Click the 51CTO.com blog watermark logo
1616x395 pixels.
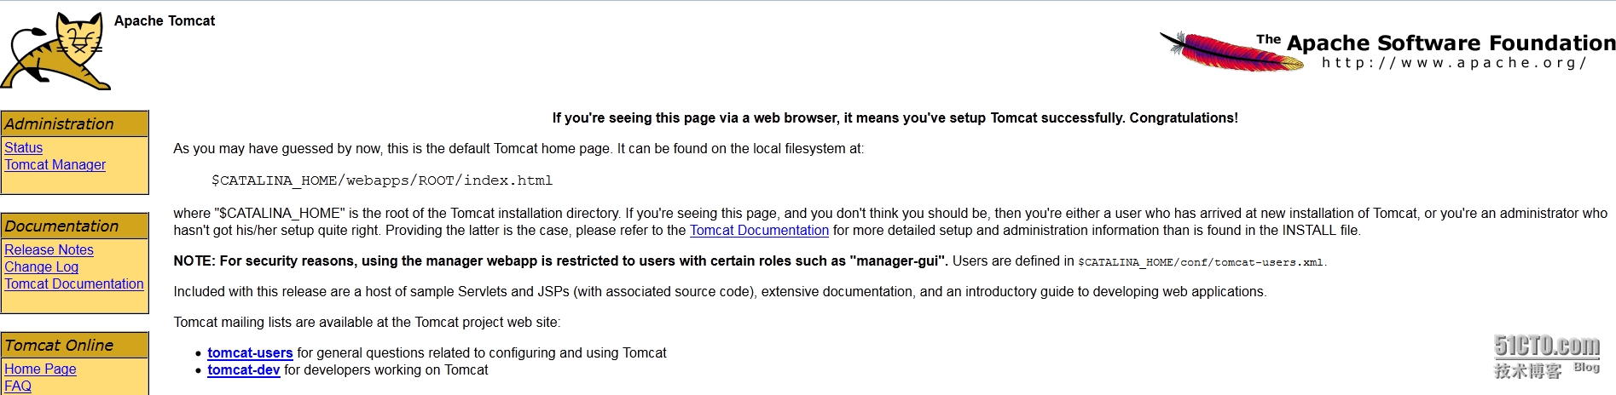1546,356
